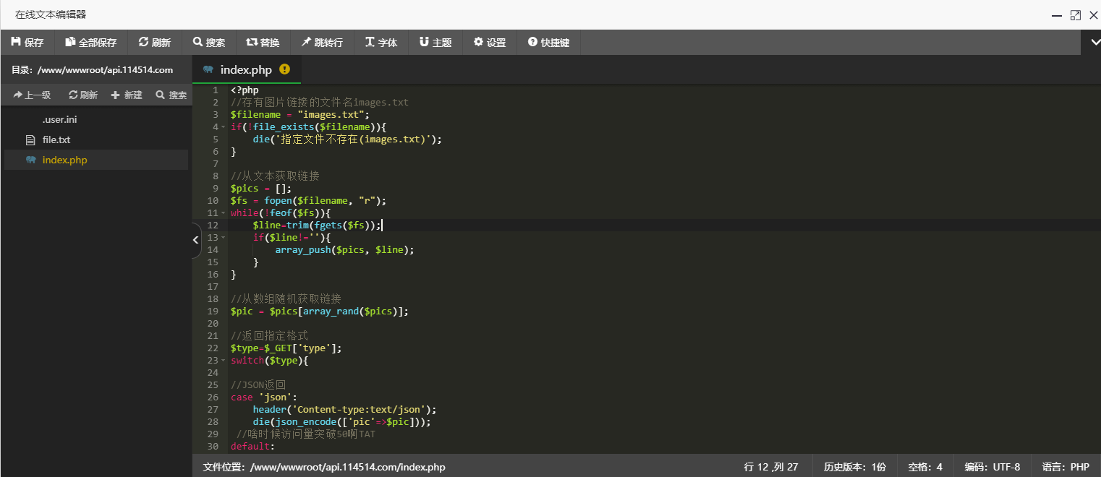Click the $type=$_GET['type'] line
Image resolution: width=1101 pixels, height=477 pixels.
pos(286,348)
